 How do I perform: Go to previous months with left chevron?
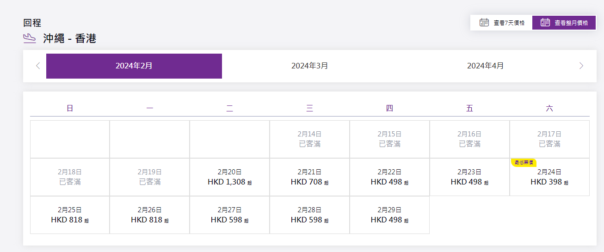click(38, 66)
